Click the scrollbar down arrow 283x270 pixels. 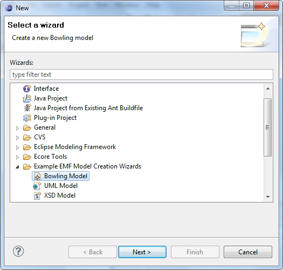coord(268,197)
